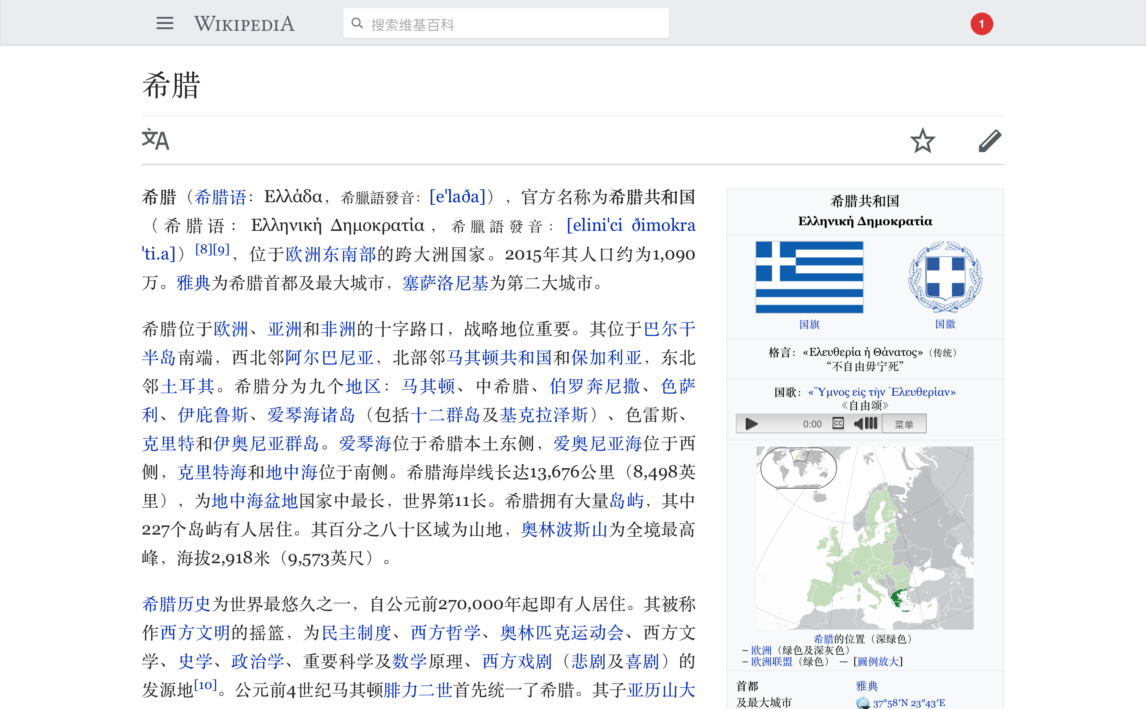Click 圖例放大 to enlarge map legend
1146x709 pixels.
point(878,662)
